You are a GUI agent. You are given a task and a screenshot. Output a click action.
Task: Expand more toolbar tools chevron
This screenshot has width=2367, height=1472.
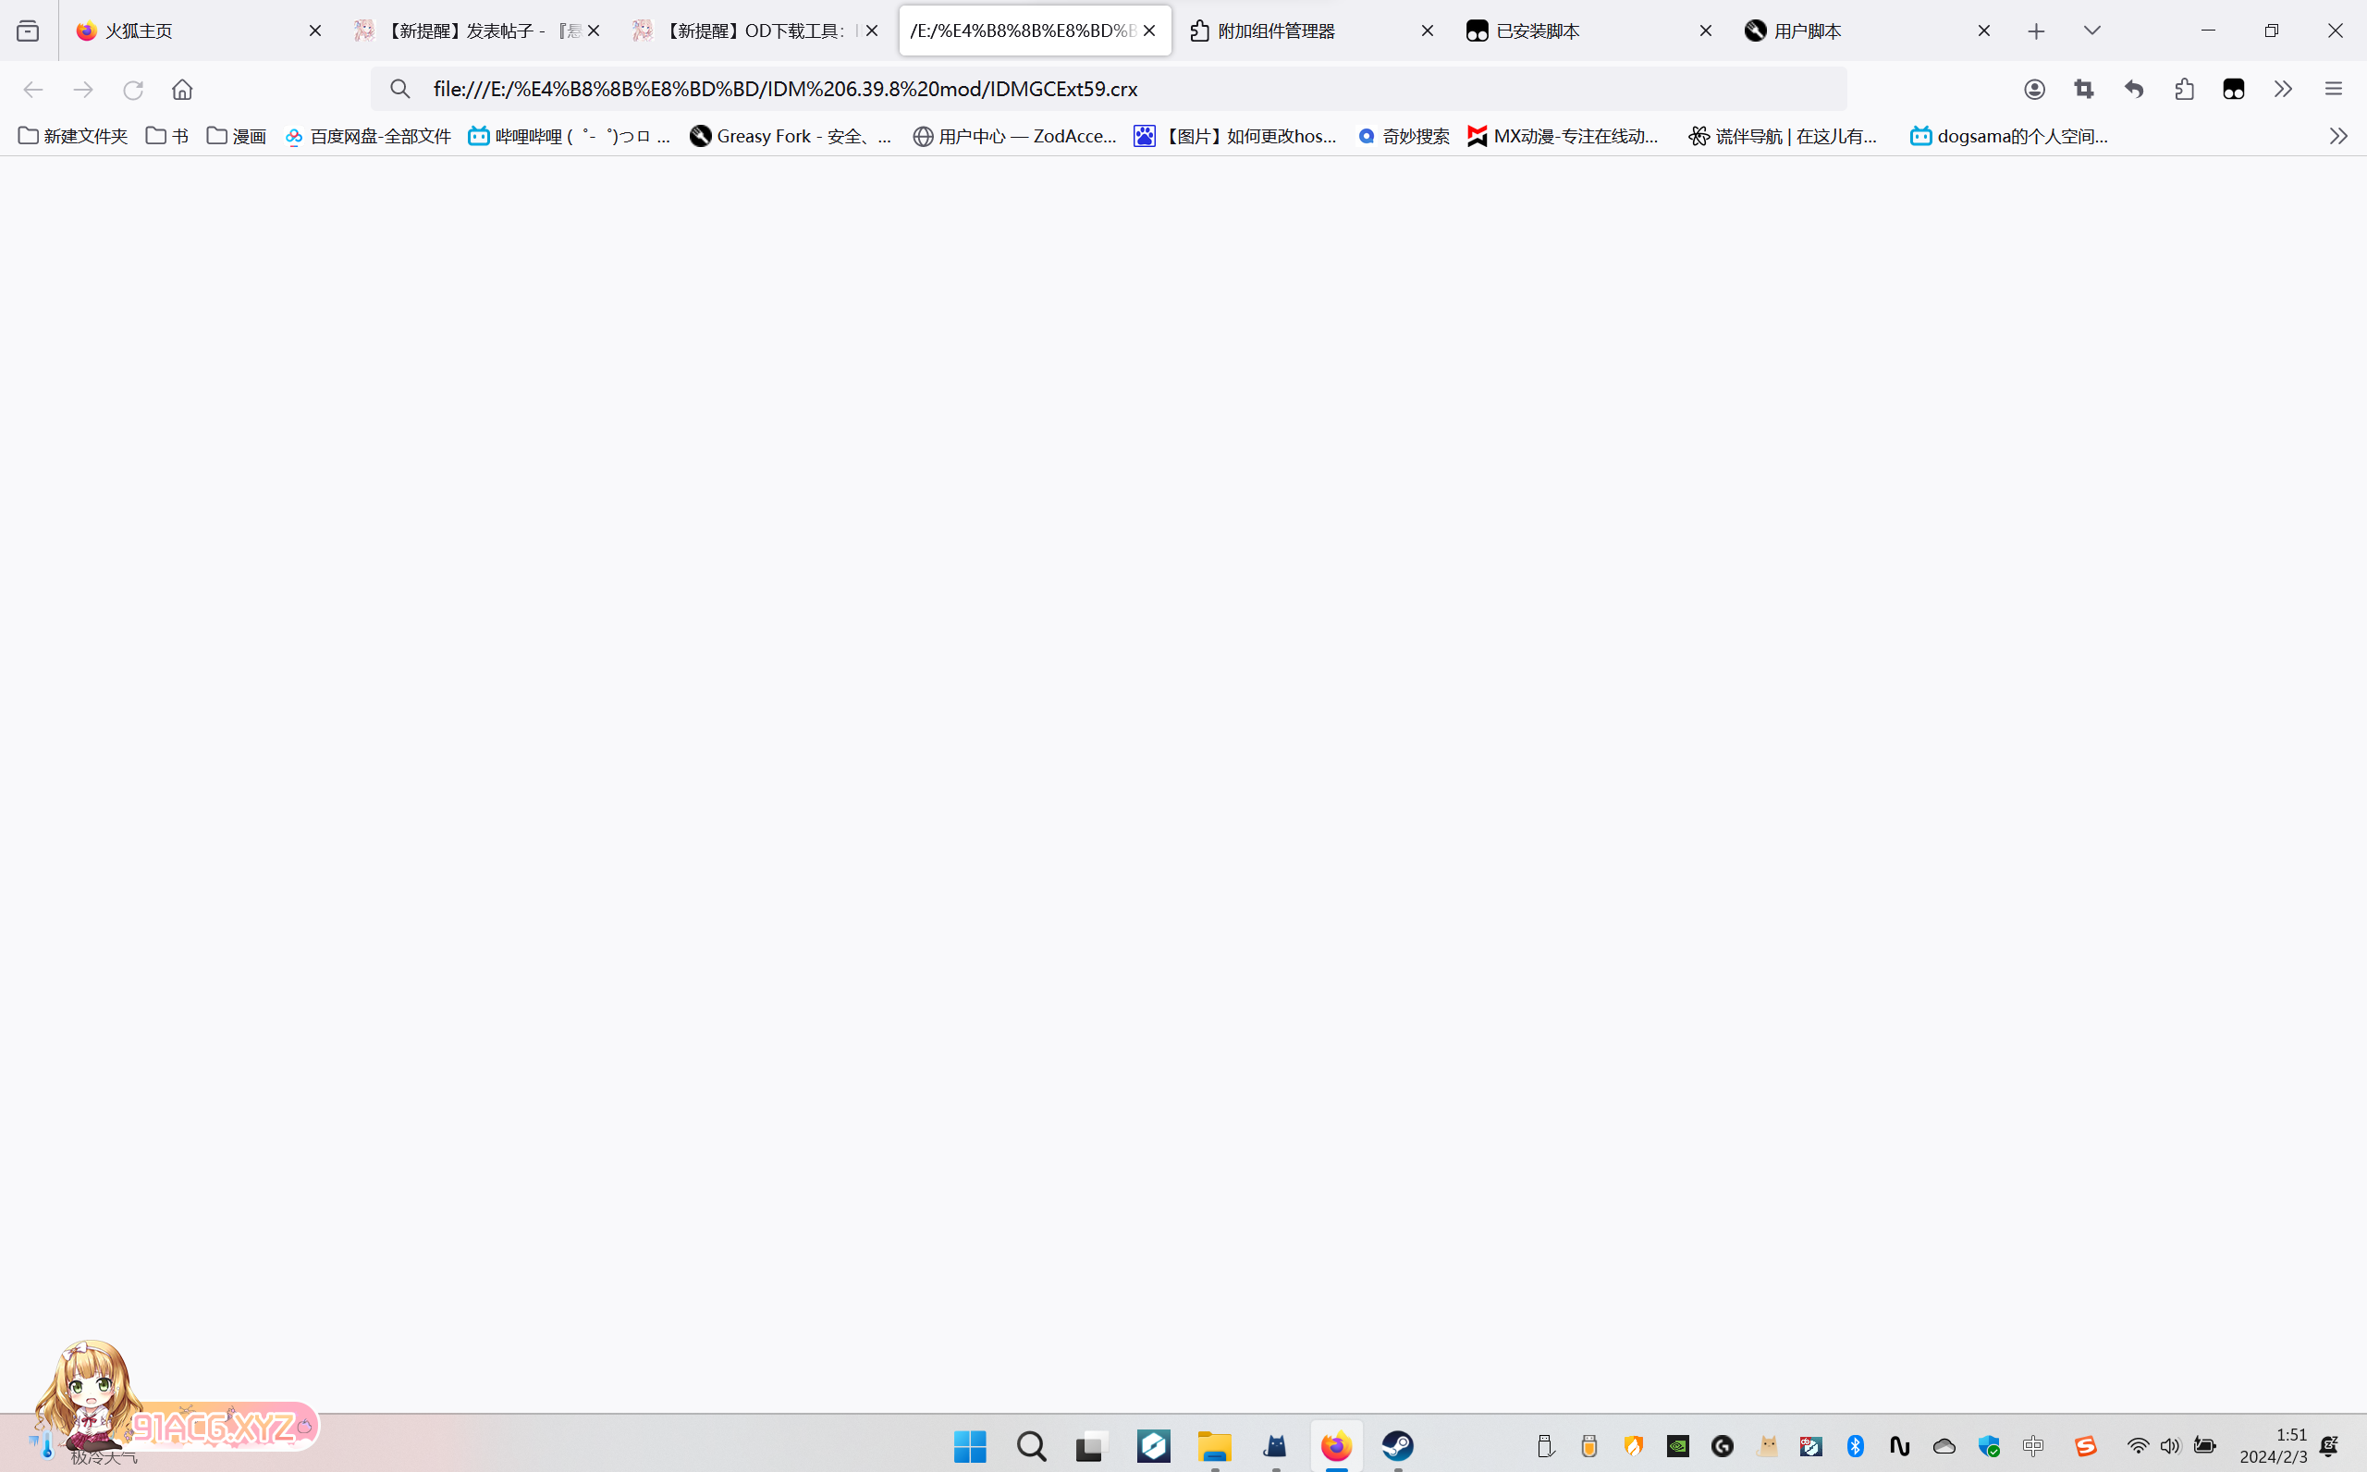(x=2283, y=90)
